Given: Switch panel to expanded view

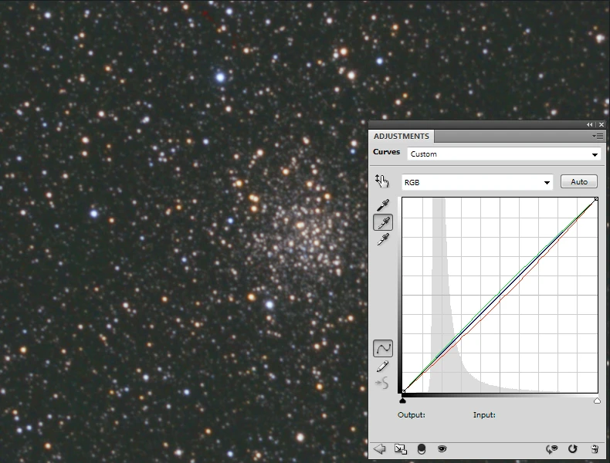Looking at the screenshot, I should pyautogui.click(x=401, y=448).
